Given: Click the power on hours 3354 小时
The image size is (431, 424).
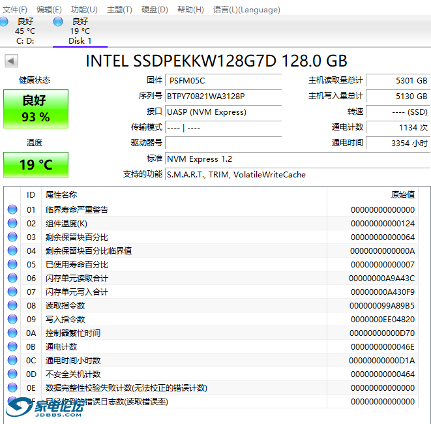Looking at the screenshot, I should pyautogui.click(x=398, y=144).
